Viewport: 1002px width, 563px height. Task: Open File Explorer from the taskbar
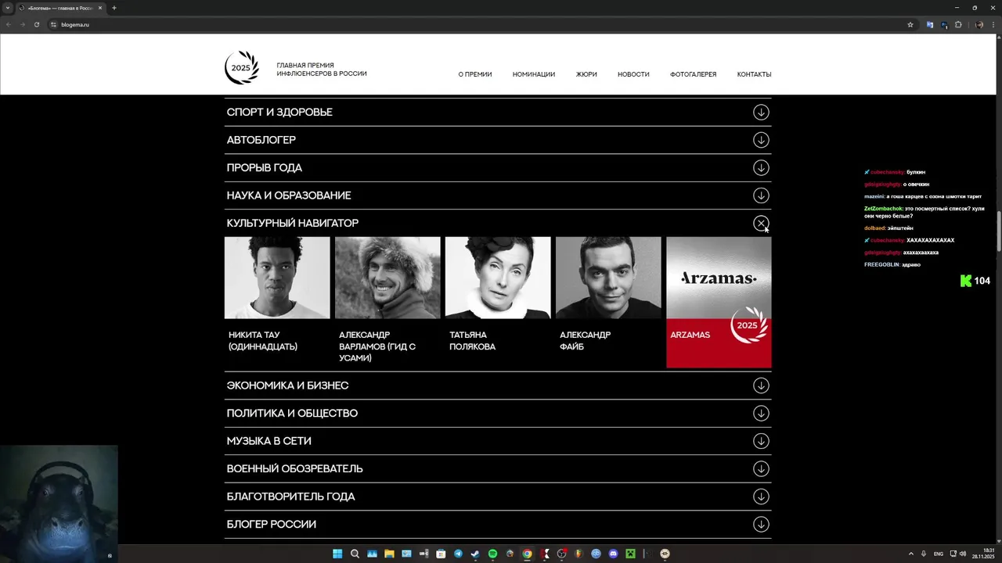(x=389, y=554)
